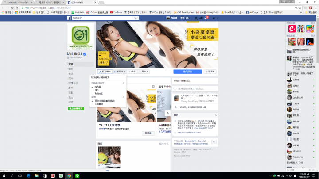Screen dimensions: 319x179
Task: Click the browser home icon
Action: pos(17,8)
